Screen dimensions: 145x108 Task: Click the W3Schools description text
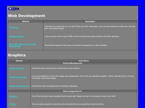(x=90, y=27)
